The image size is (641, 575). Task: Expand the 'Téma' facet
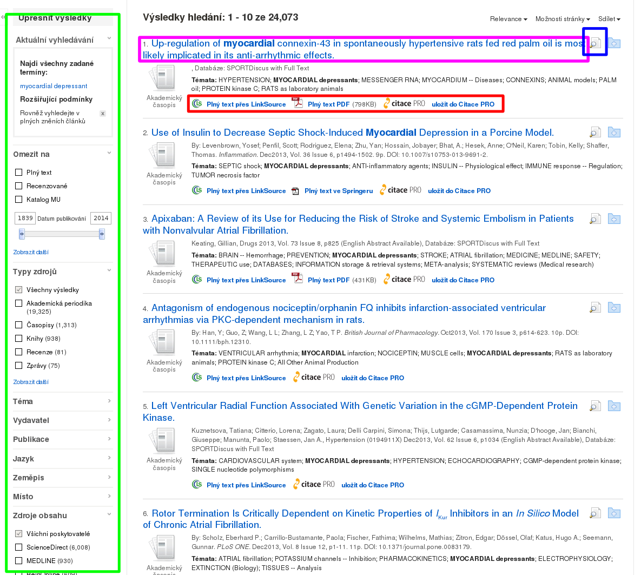point(109,401)
